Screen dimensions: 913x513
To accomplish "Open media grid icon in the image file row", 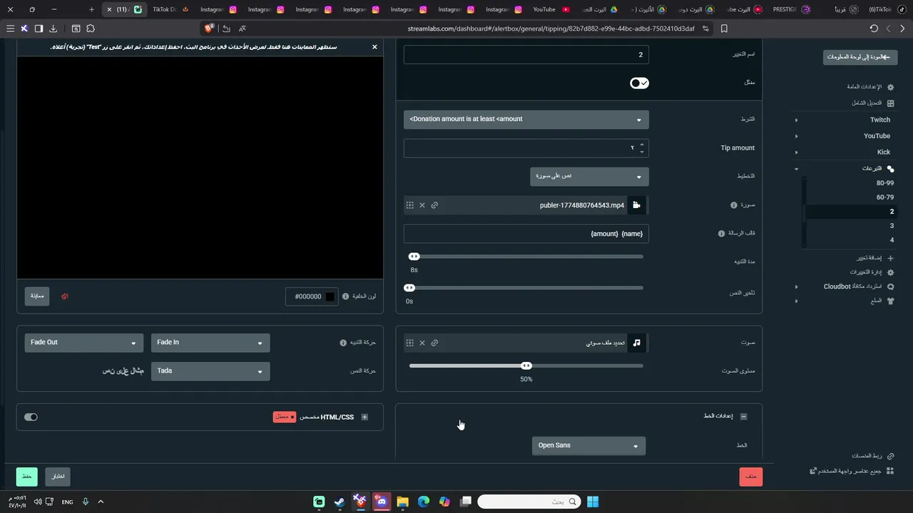I will (409, 205).
